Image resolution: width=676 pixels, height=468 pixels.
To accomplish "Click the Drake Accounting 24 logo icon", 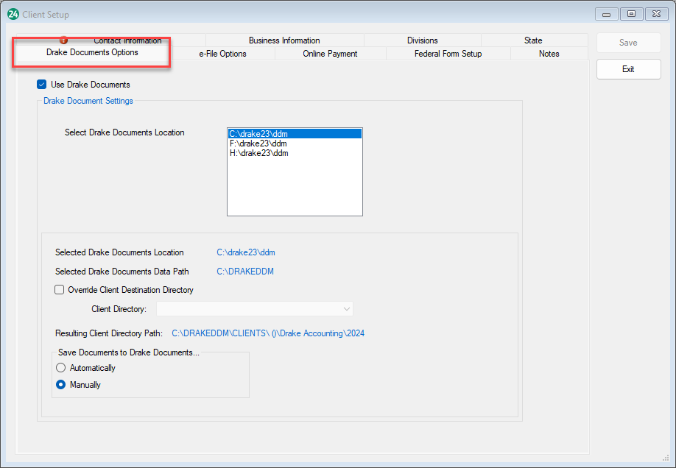I will click(13, 14).
